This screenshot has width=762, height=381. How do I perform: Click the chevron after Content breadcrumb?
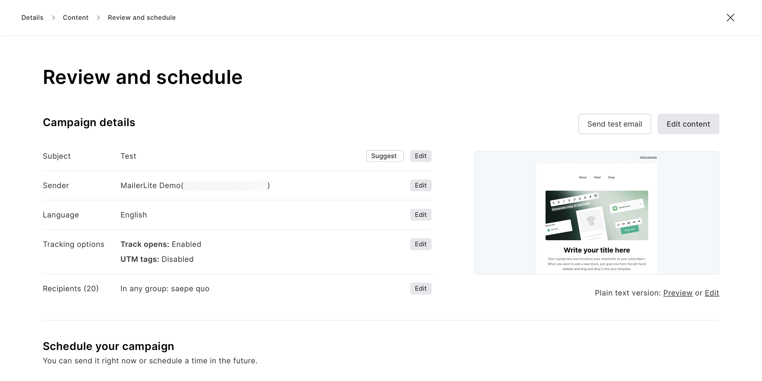point(98,17)
